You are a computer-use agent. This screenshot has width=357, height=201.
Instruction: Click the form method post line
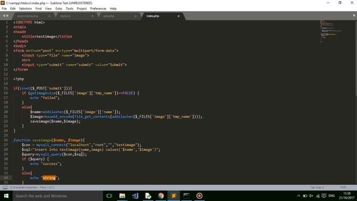[x=66, y=51]
